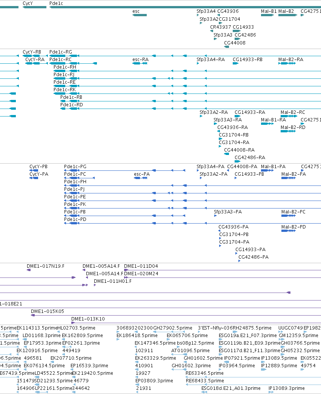Image resolution: width=321 pixels, height=394 pixels.
Task: Click the Pde1c-PG protein label
Action: [x=75, y=166]
